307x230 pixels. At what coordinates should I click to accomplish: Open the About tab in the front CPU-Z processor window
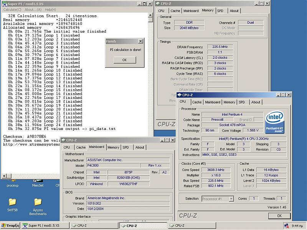pyautogui.click(x=256, y=102)
